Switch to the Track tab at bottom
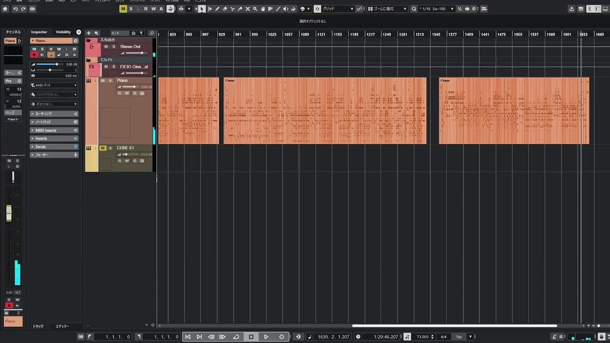The image size is (610, 343). pos(38,326)
